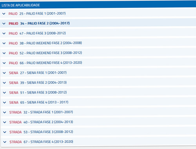Open the Palio Fase 3 (2008-2012) chevron
Image resolution: width=196 pixels, height=149 pixels.
click(x=4, y=33)
